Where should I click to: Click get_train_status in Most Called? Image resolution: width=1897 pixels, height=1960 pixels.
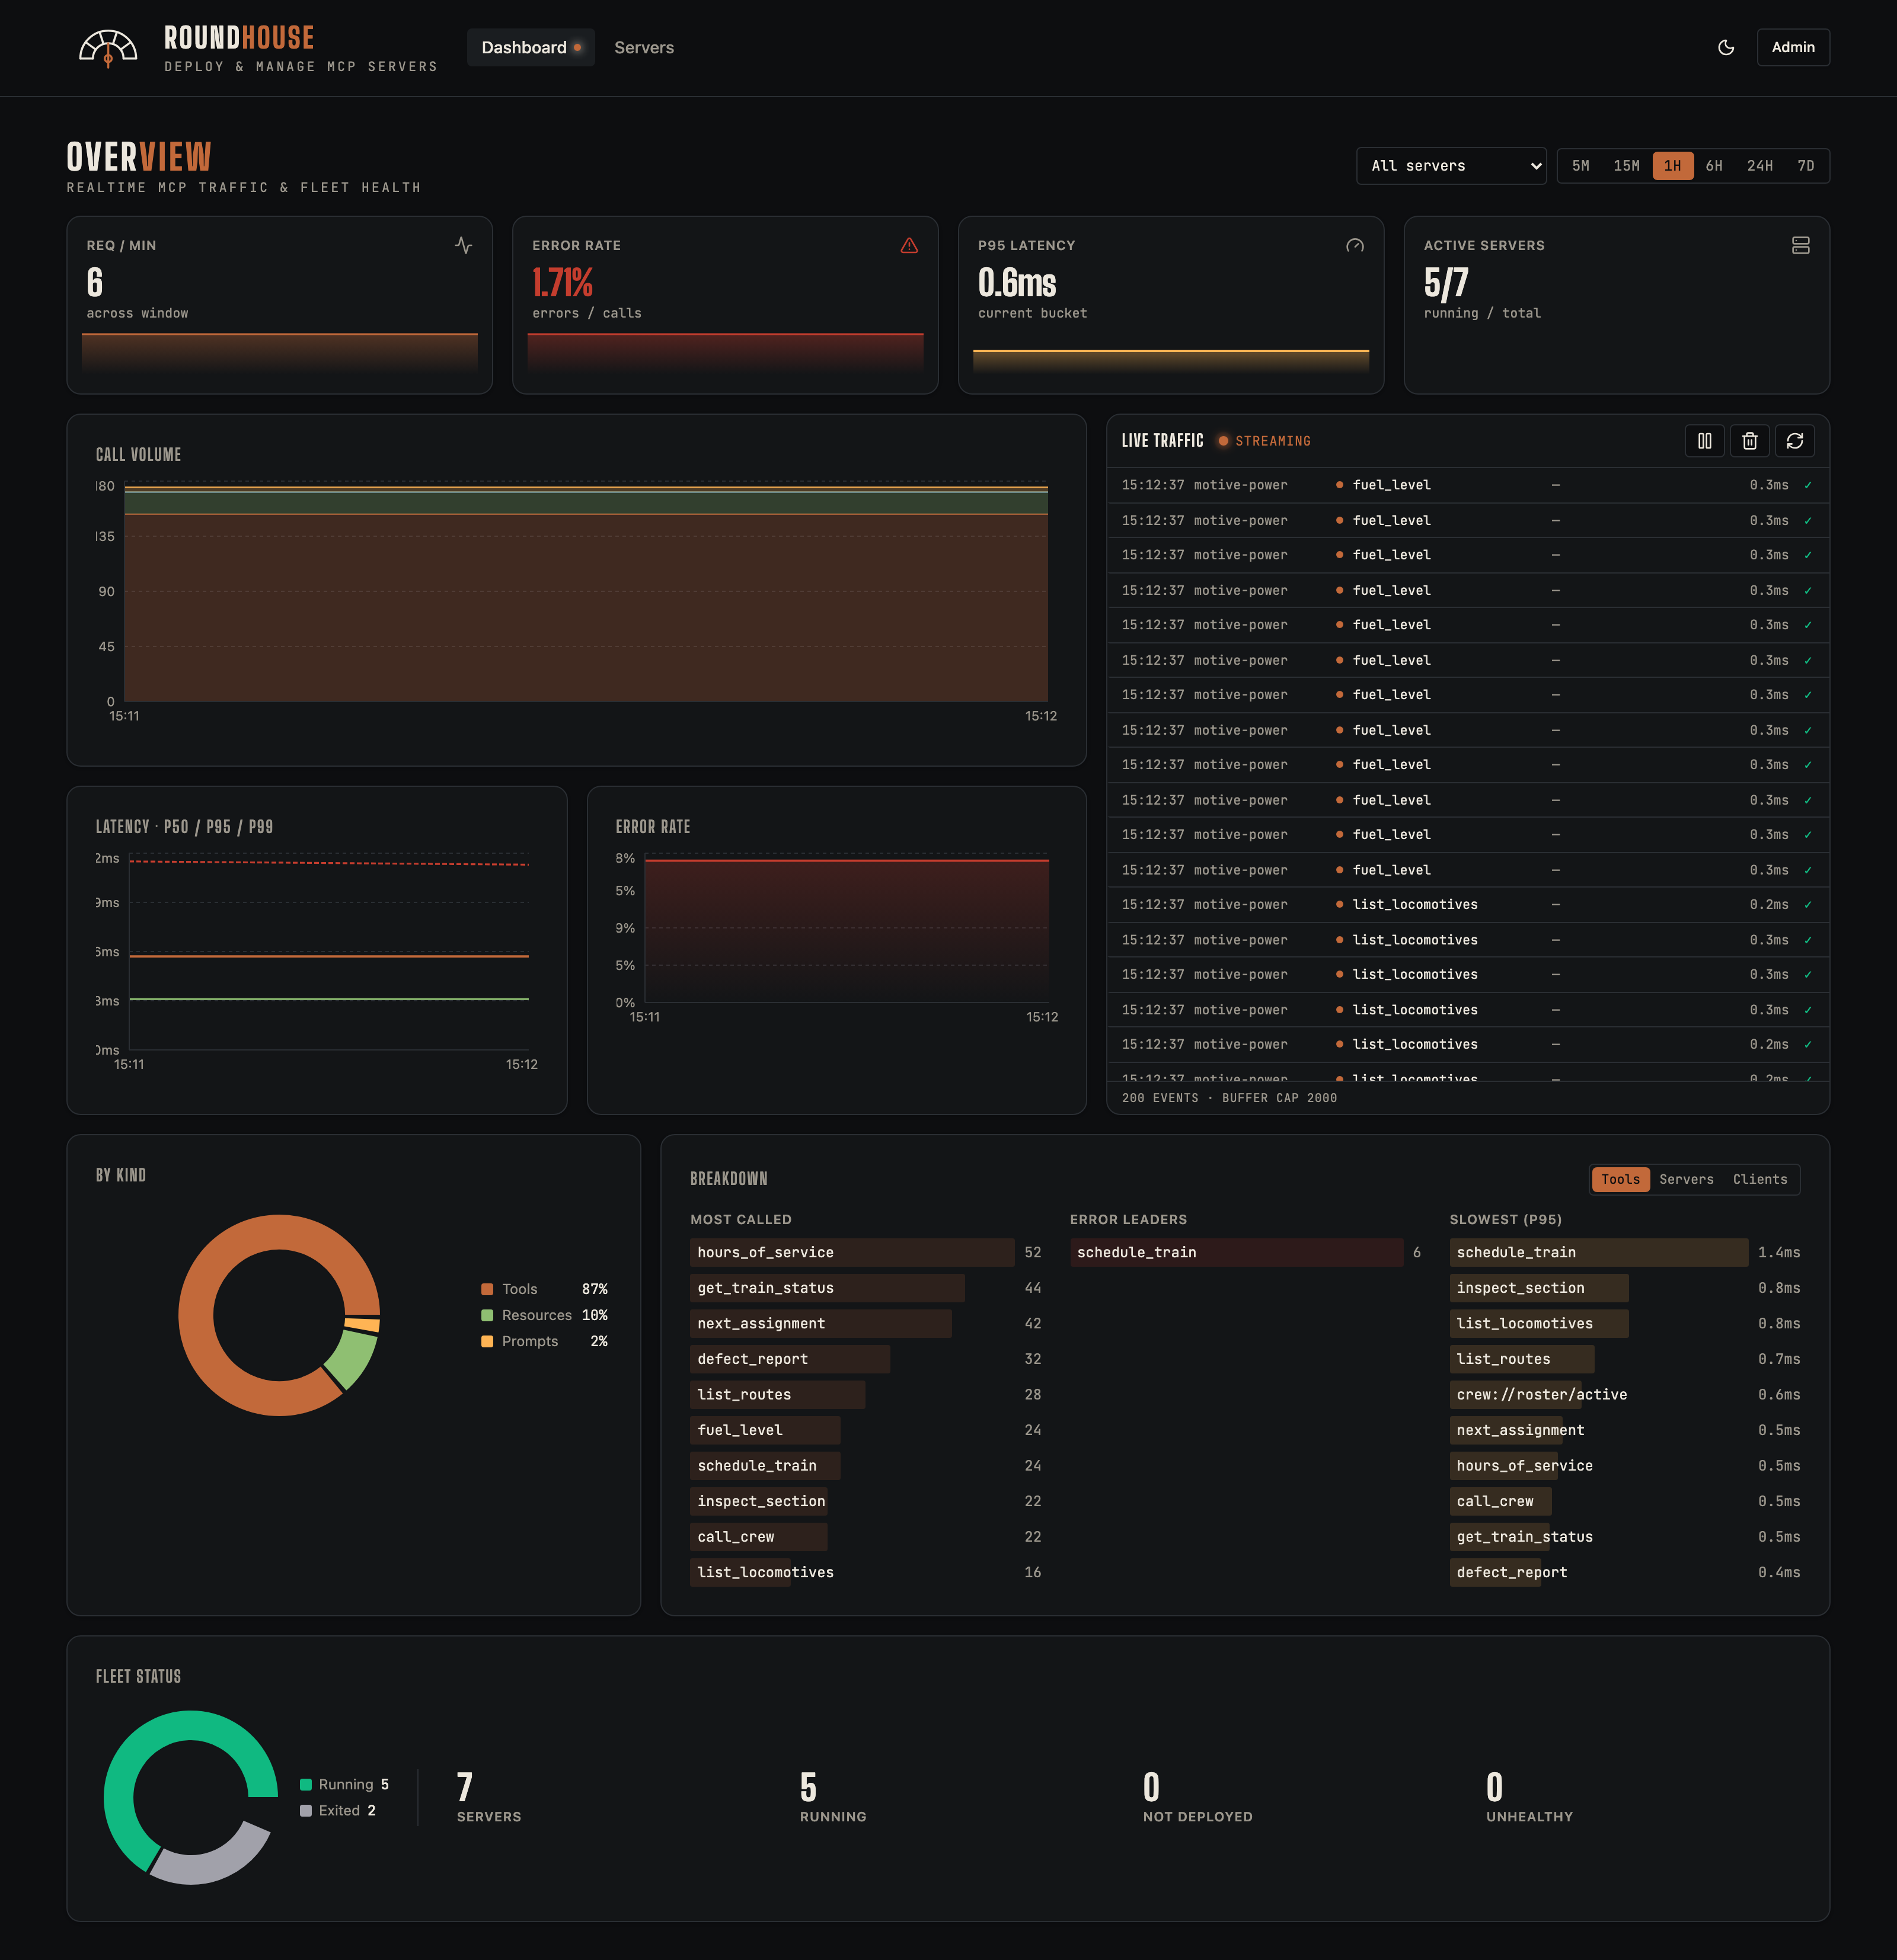pos(828,1288)
